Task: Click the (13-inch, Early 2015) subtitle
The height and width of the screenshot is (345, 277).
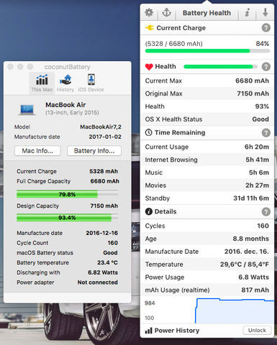Action: (72, 113)
